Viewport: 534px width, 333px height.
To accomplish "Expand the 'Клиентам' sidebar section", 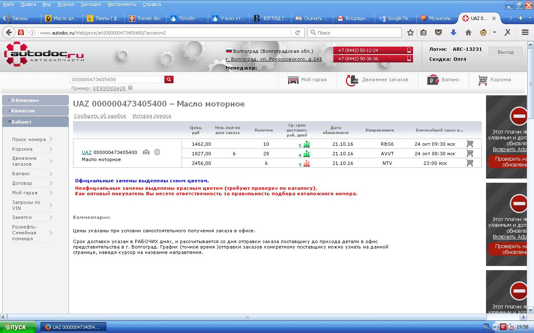I will pos(35,111).
